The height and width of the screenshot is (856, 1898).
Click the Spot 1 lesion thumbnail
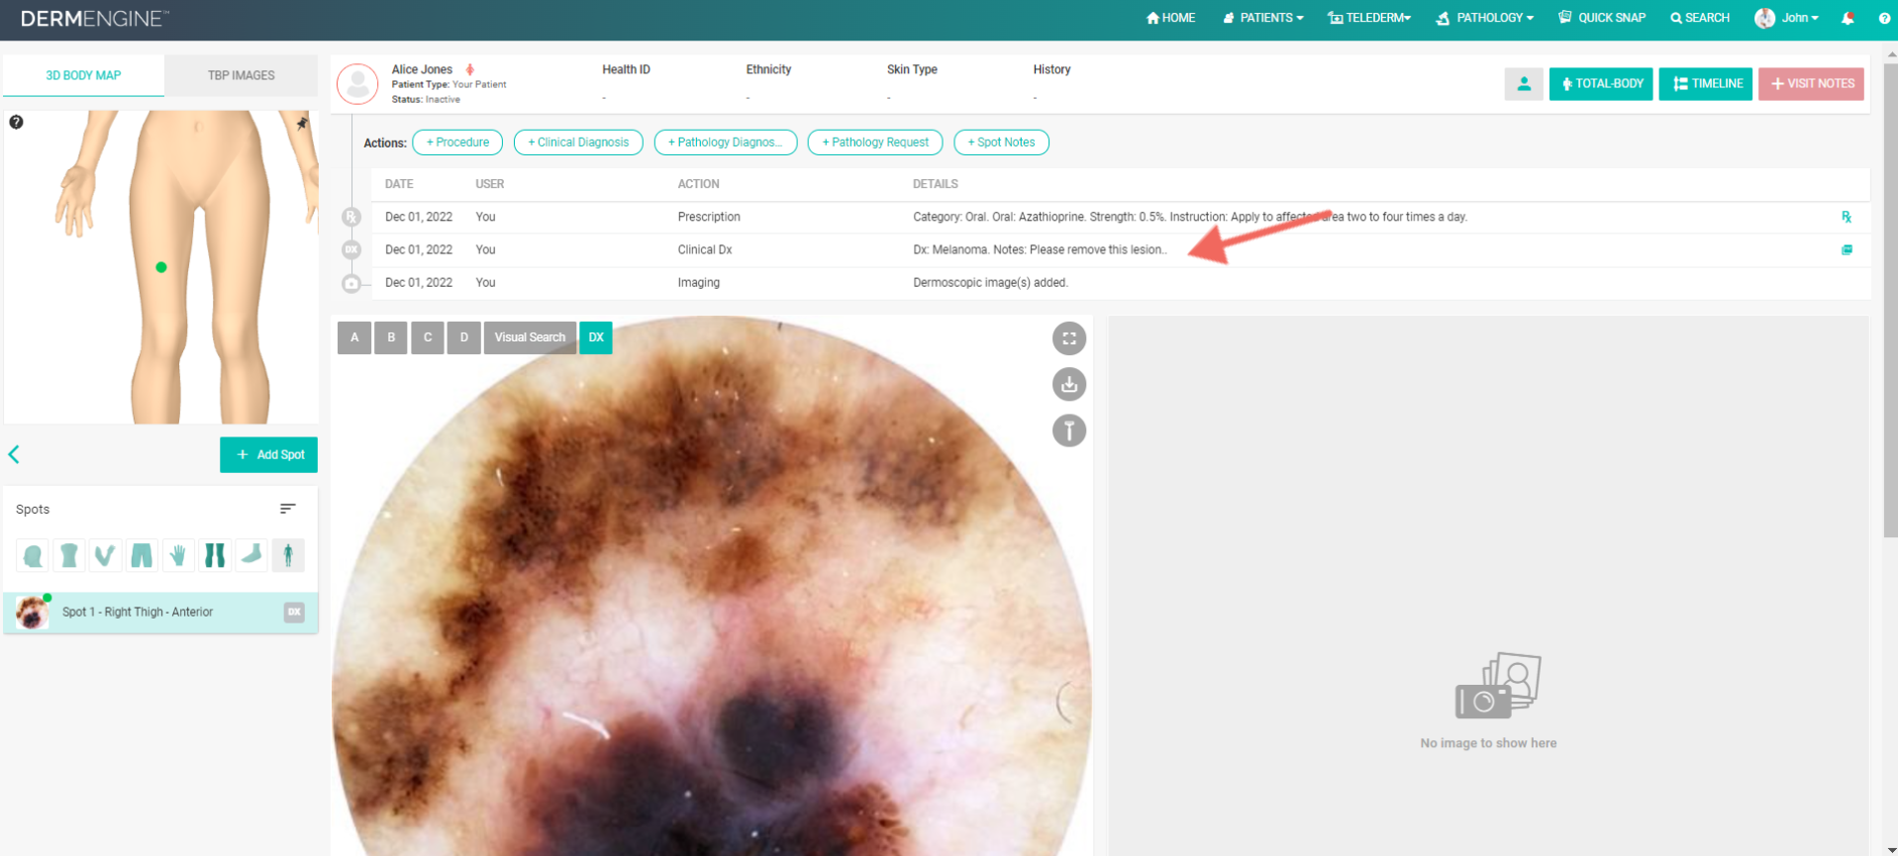tap(33, 613)
